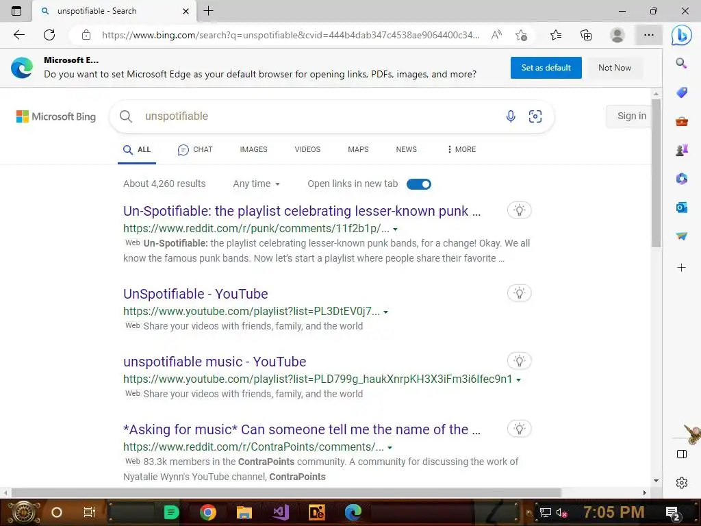Click the scroll-down arrow of the page scrollbar
The height and width of the screenshot is (526, 701).
pos(656,481)
